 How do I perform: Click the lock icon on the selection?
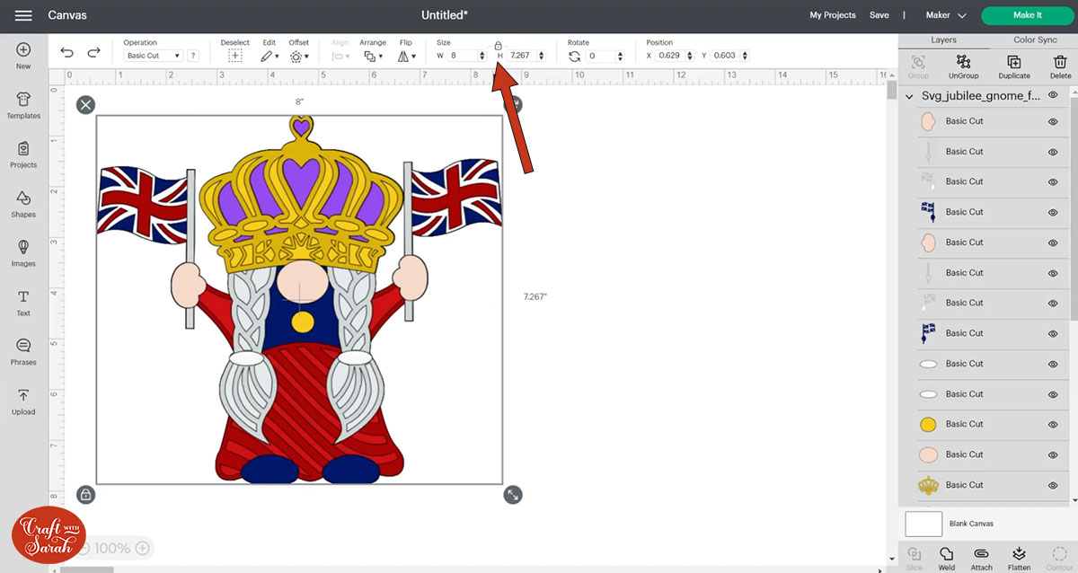(x=85, y=495)
